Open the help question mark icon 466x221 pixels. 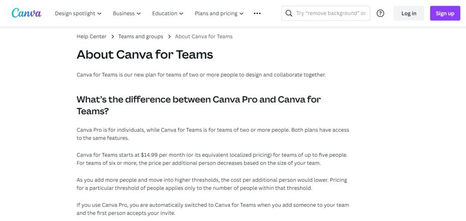pos(380,13)
